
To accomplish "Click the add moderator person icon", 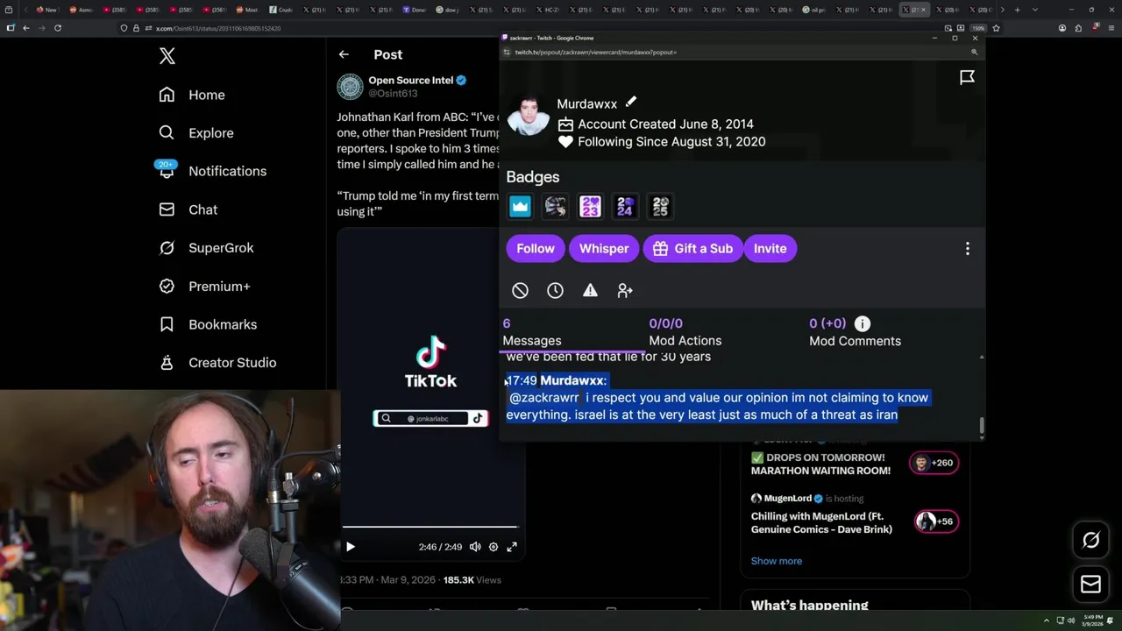I will pos(625,290).
